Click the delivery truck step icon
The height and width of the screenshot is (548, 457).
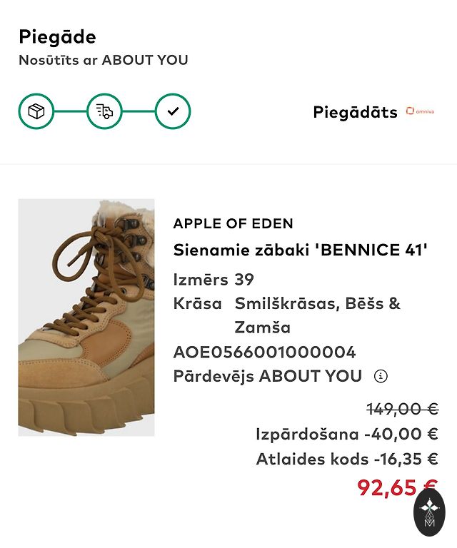pos(104,111)
